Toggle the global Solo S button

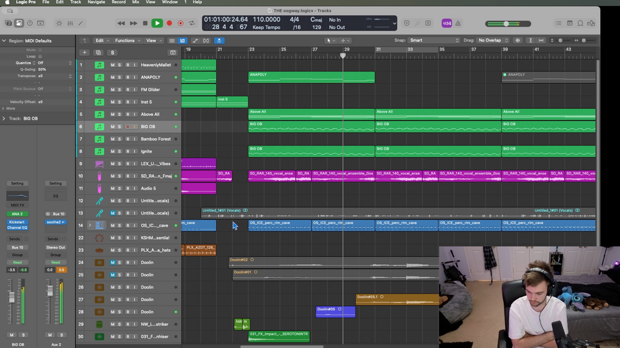(x=112, y=53)
